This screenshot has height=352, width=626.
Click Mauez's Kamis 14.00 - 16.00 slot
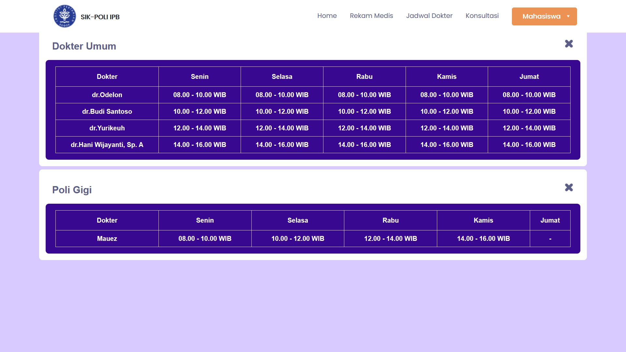(x=483, y=239)
